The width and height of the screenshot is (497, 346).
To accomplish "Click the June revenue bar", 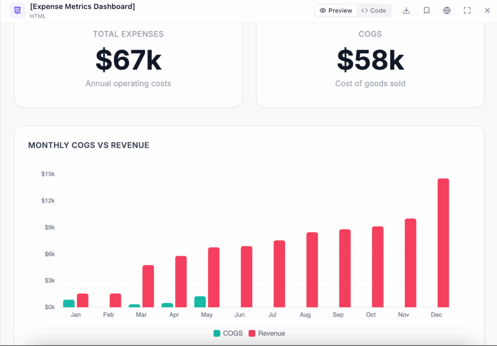I will coord(247,277).
